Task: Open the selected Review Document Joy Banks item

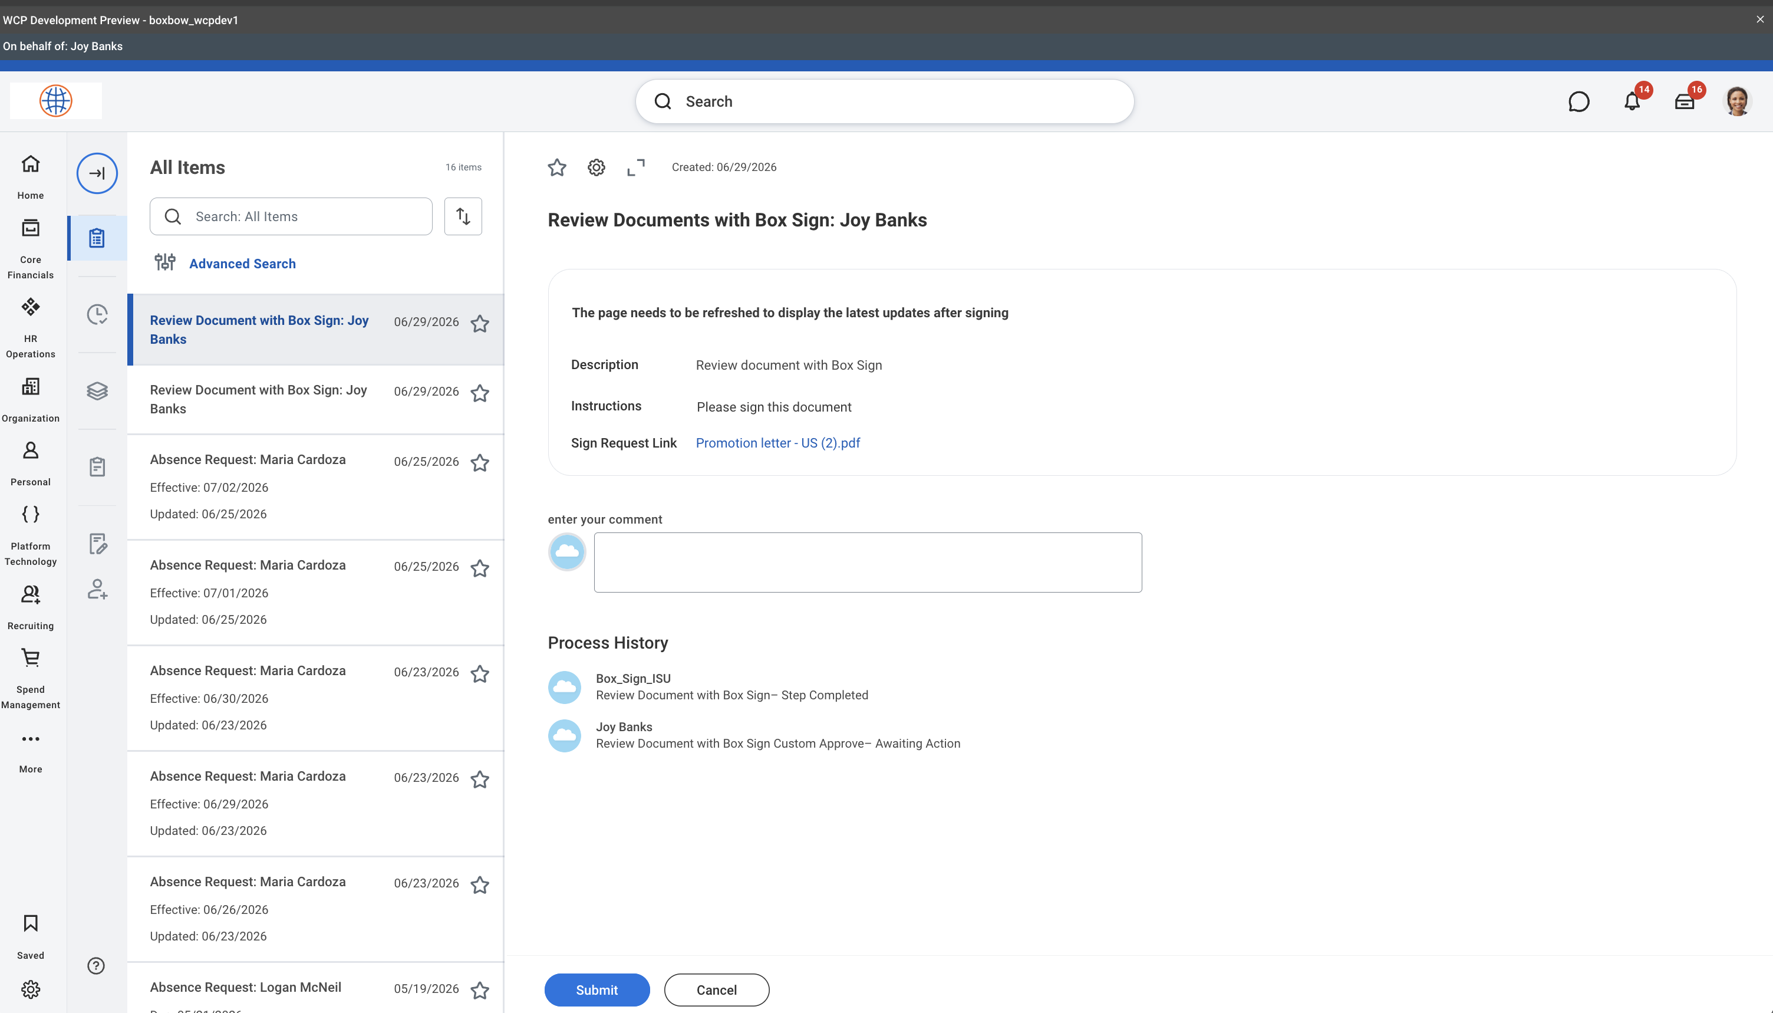Action: pos(316,330)
